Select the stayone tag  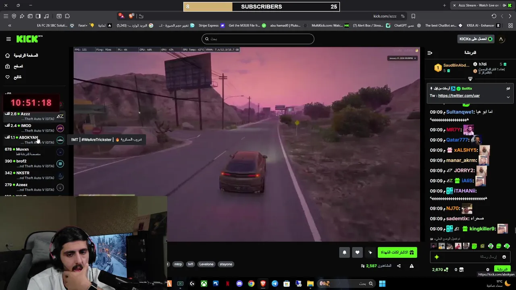(x=226, y=264)
